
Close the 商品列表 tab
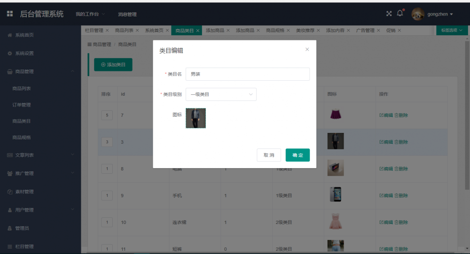pos(137,30)
